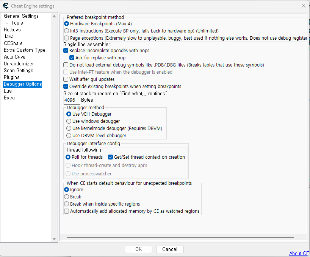Select Debugger Options entry
310x257 pixels.
coord(23,84)
